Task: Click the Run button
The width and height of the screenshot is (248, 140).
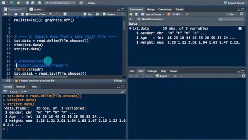Action: pos(88,14)
